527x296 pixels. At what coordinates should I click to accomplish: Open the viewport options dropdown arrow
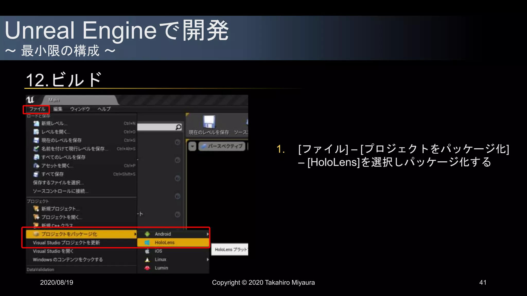pos(192,146)
